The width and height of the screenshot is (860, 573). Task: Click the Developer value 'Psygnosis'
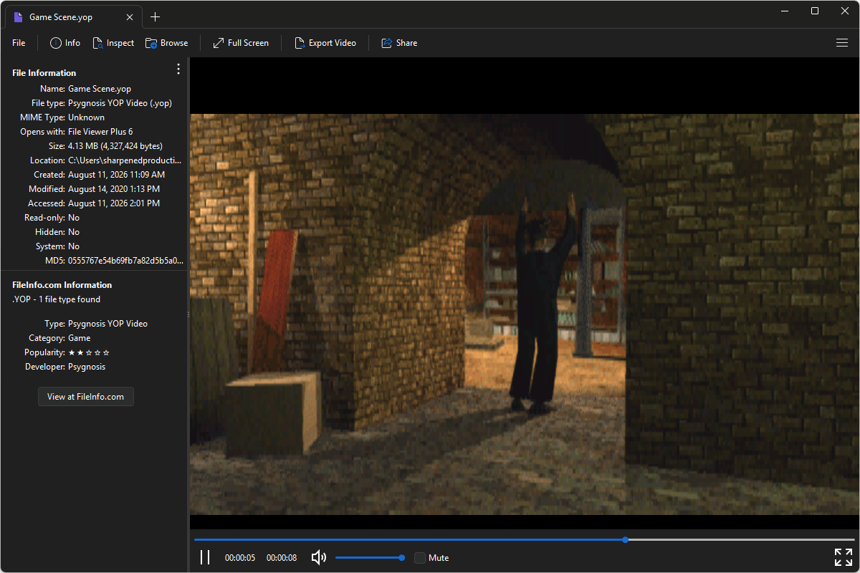click(x=87, y=367)
